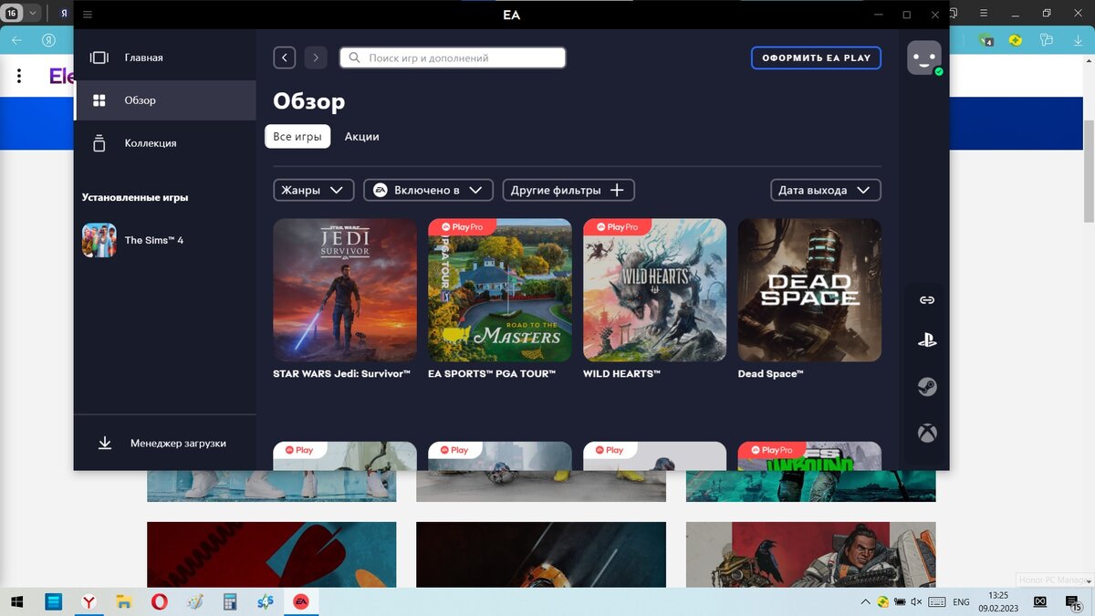The height and width of the screenshot is (616, 1095).
Task: Select the Все игры tab
Action: point(297,136)
